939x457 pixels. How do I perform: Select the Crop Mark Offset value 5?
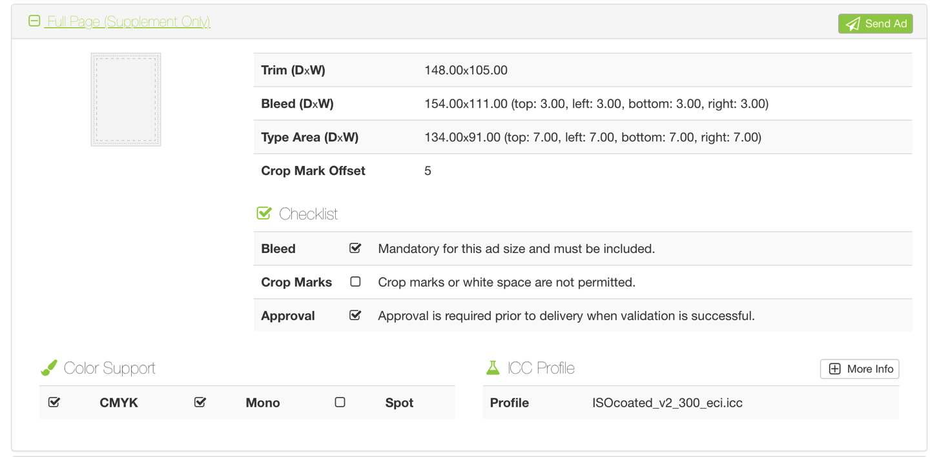click(428, 171)
